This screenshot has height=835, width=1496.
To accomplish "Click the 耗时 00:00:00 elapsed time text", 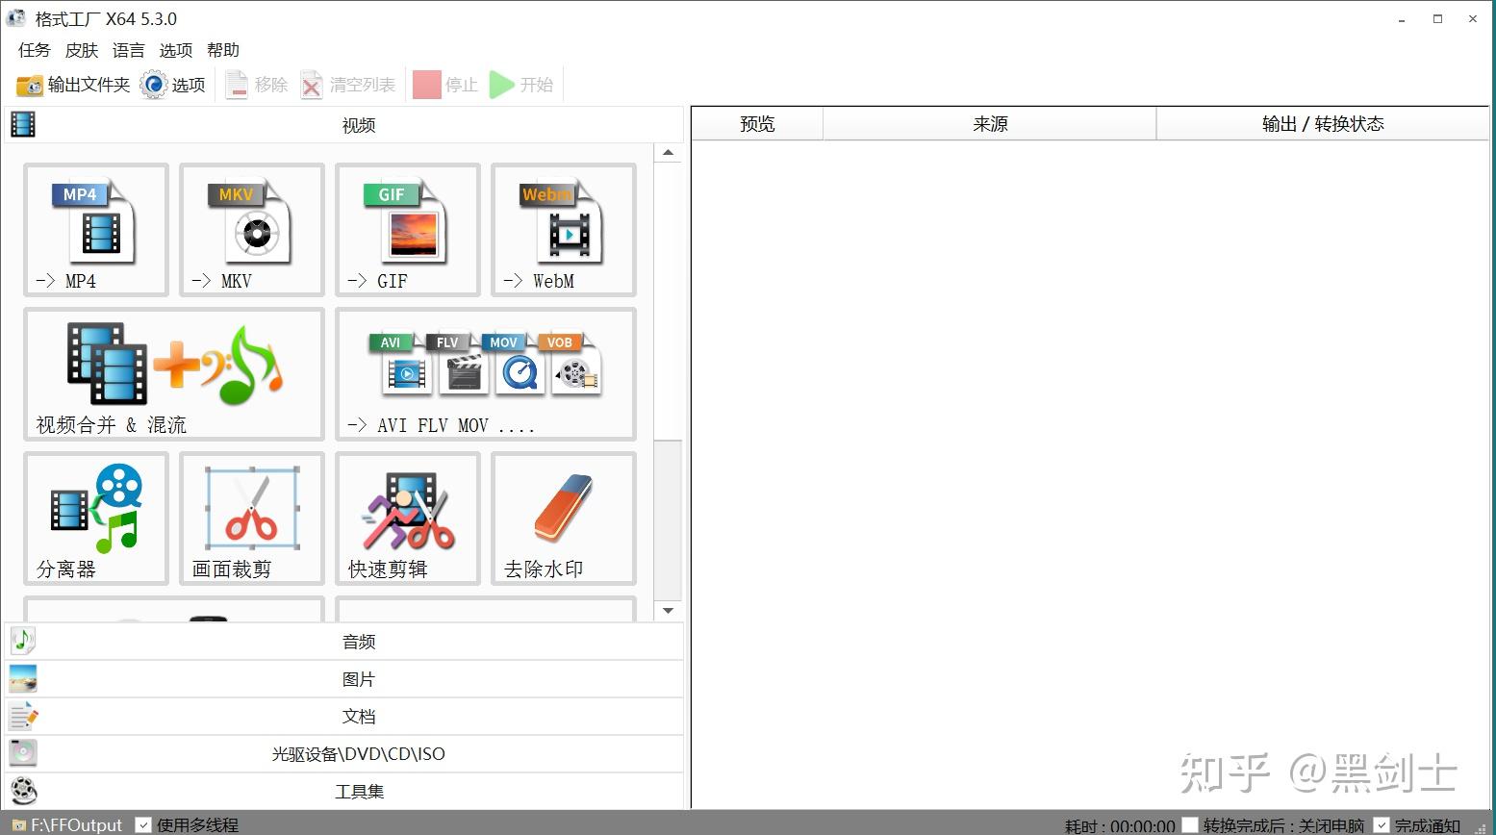I will tap(1120, 825).
